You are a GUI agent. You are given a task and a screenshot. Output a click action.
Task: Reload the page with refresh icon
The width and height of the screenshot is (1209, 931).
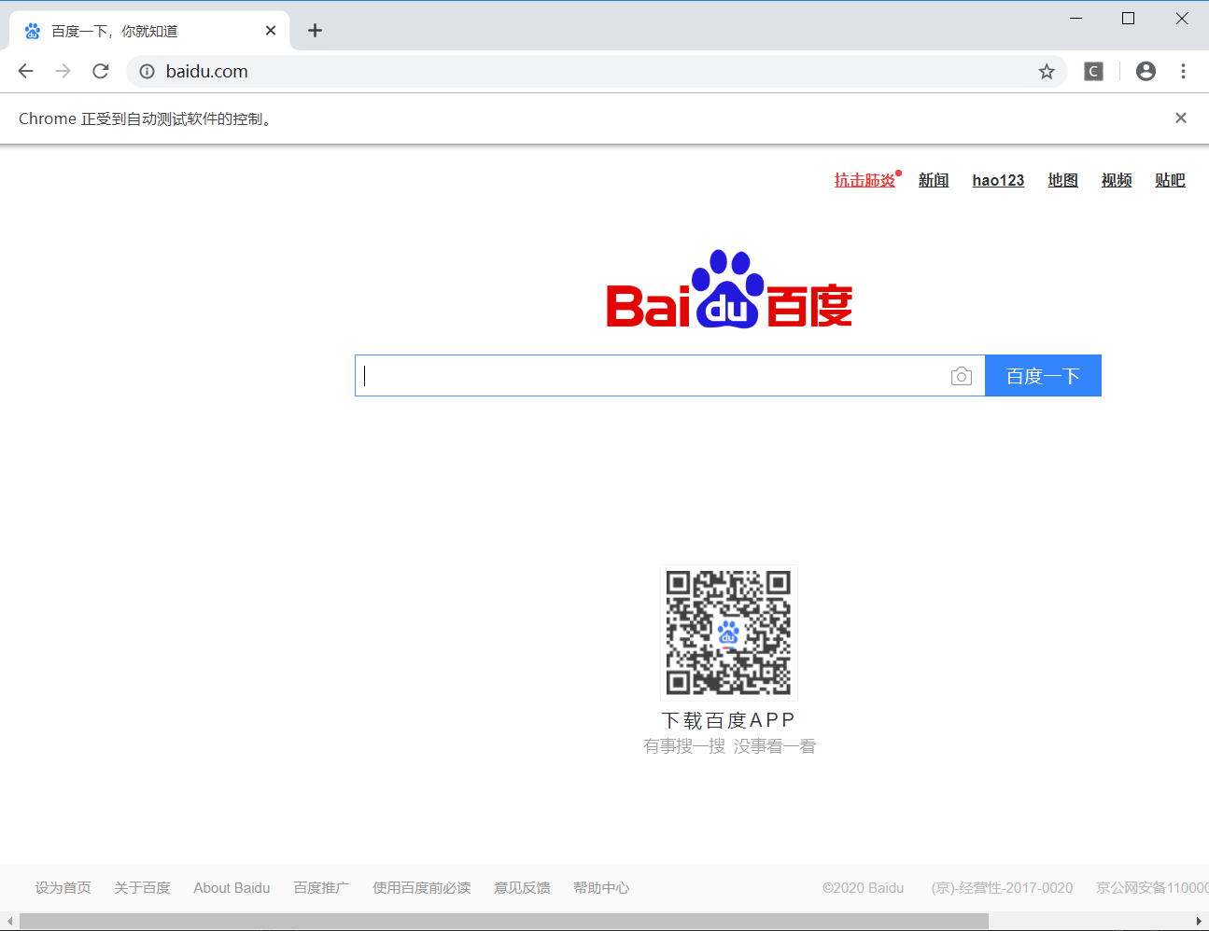(101, 71)
